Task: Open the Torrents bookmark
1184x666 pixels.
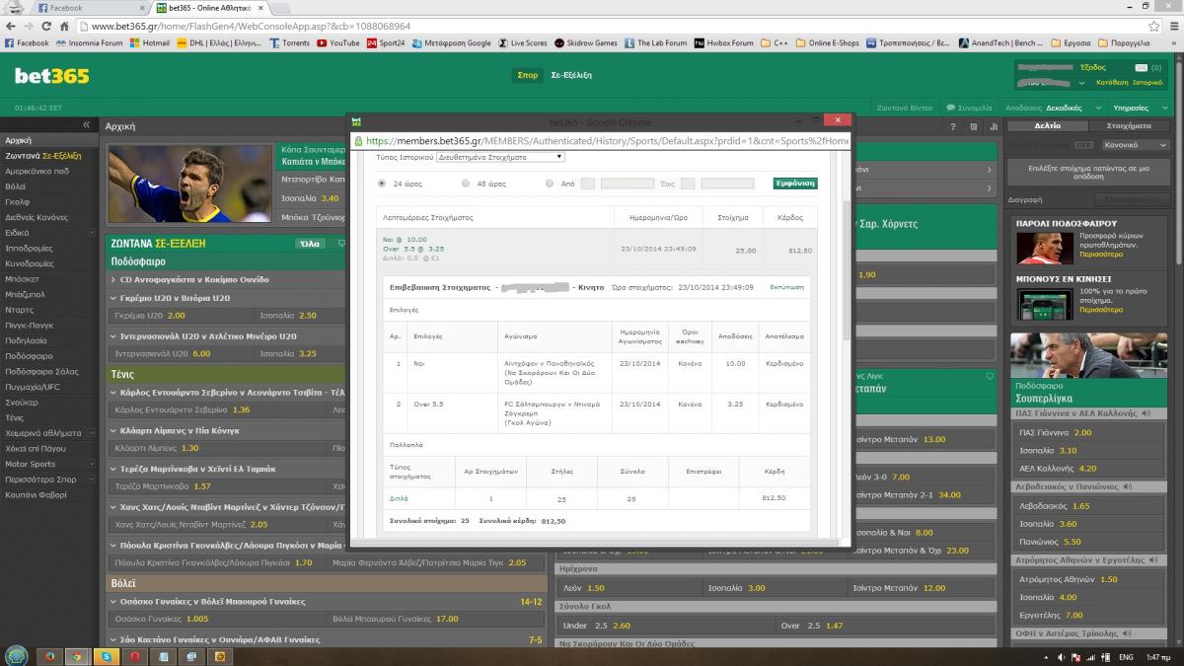Action: [x=289, y=43]
